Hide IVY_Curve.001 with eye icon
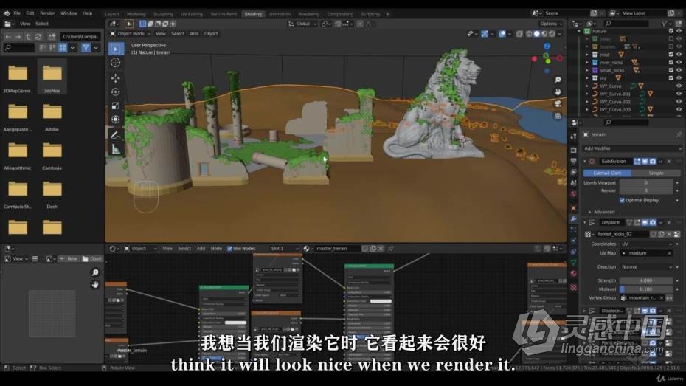The image size is (686, 386). [x=679, y=94]
